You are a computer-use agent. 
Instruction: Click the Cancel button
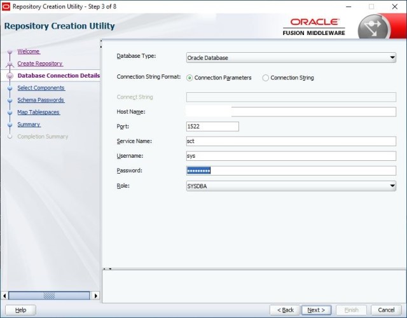pos(386,310)
